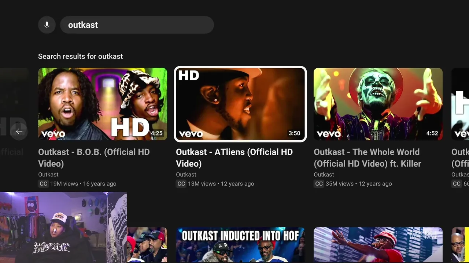Open the Outkast B.O.B. video thumbnail
Viewport: 469px width, 263px height.
click(x=103, y=104)
